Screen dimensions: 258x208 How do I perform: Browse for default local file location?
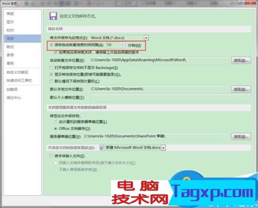click(241, 89)
